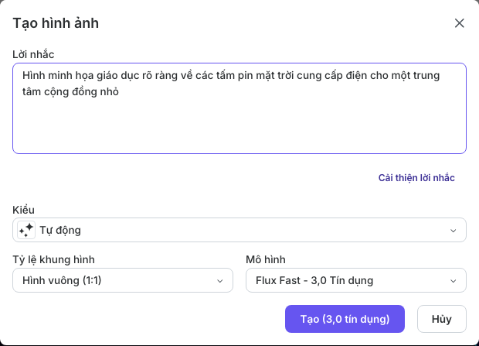This screenshot has width=479, height=346.
Task: Click the Lời nhắc label
Action: [33, 54]
